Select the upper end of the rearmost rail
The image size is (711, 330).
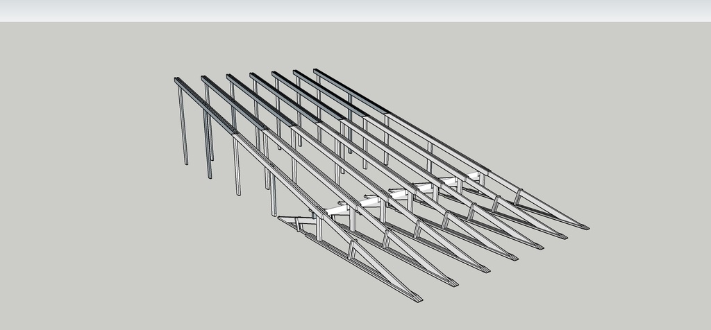(317, 71)
